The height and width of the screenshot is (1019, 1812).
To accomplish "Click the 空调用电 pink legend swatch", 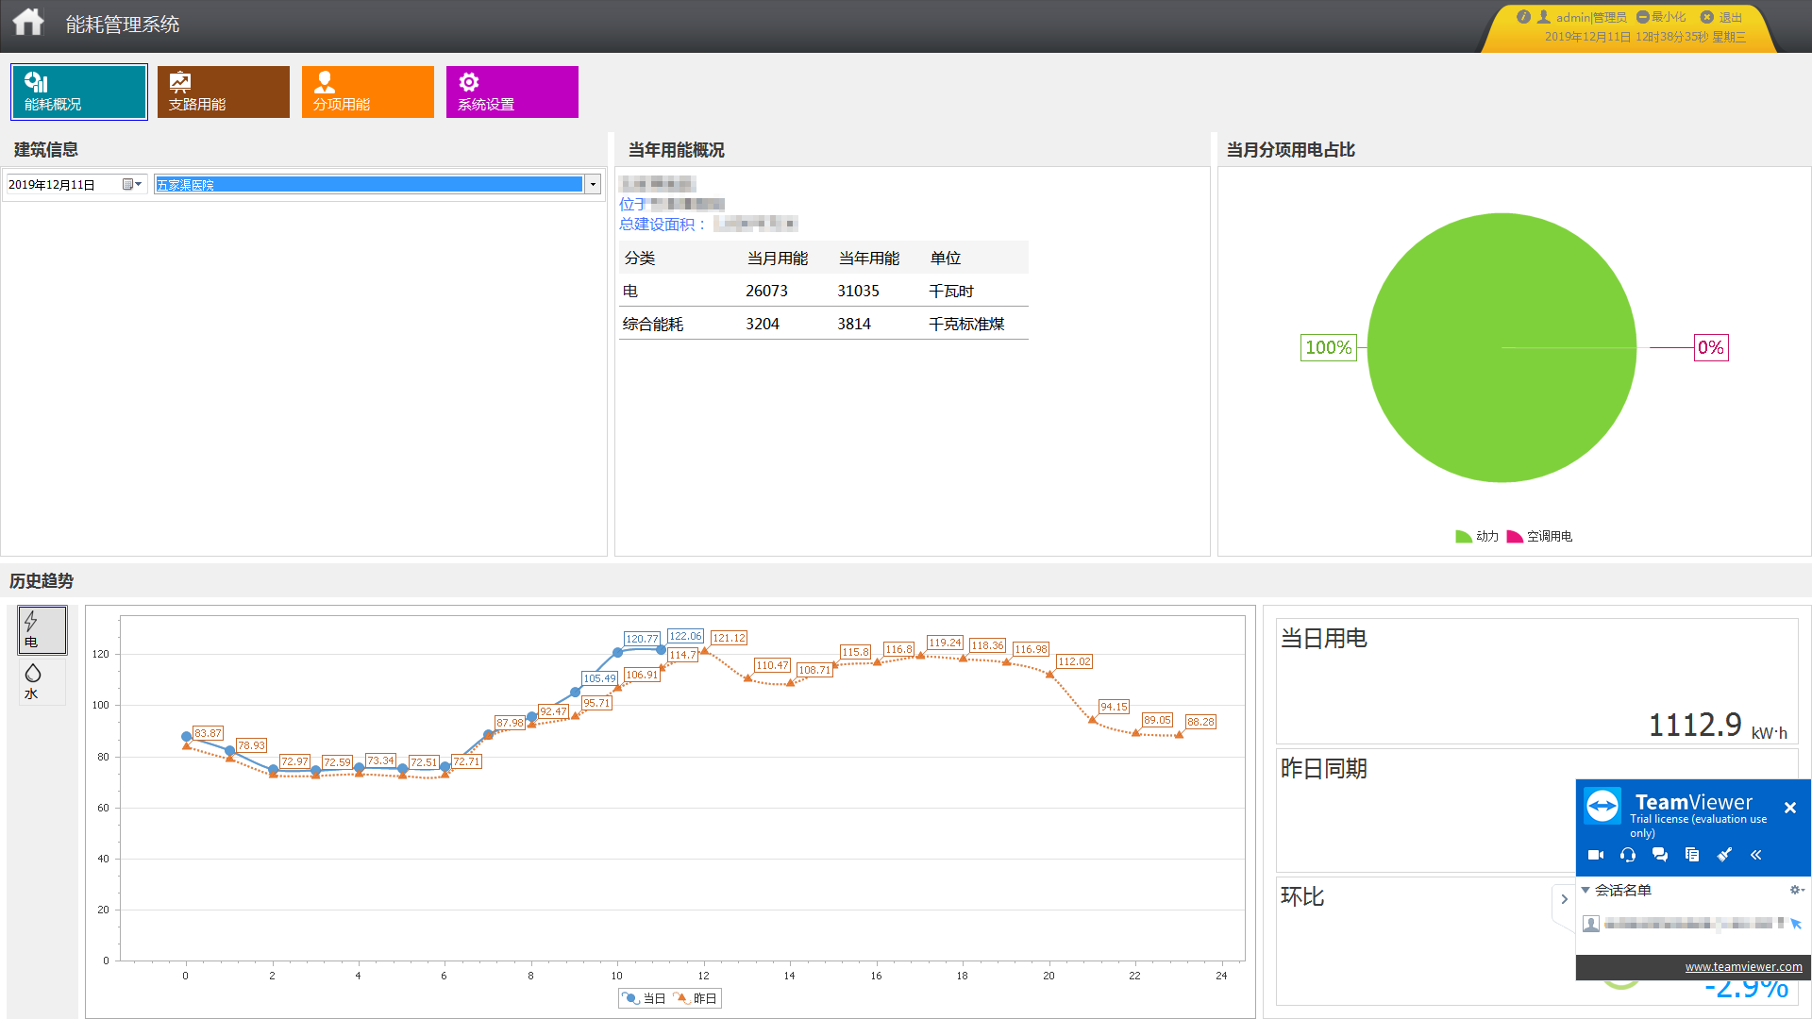I will [x=1515, y=536].
